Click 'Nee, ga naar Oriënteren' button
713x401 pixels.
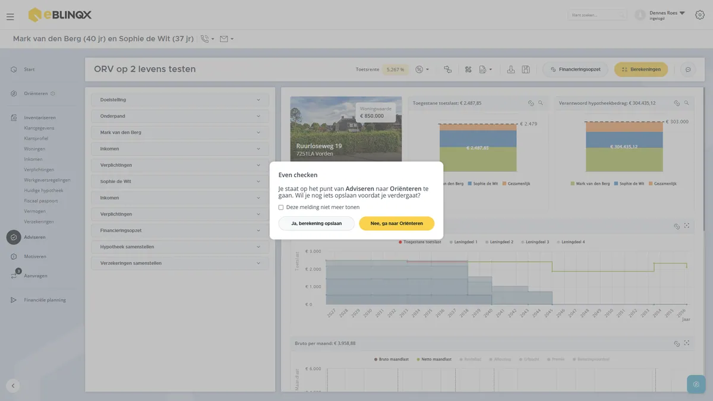tap(397, 223)
